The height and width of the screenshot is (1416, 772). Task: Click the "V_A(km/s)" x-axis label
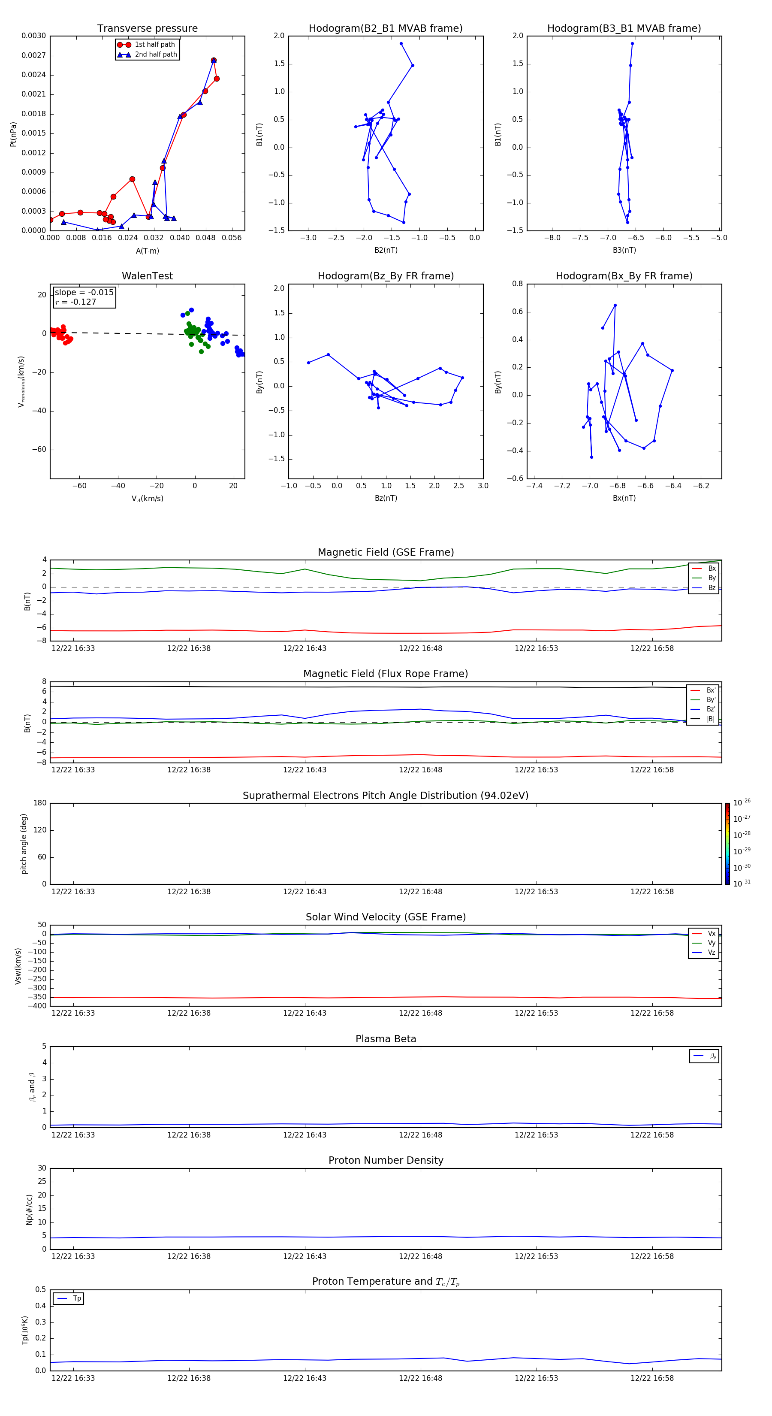pos(147,499)
